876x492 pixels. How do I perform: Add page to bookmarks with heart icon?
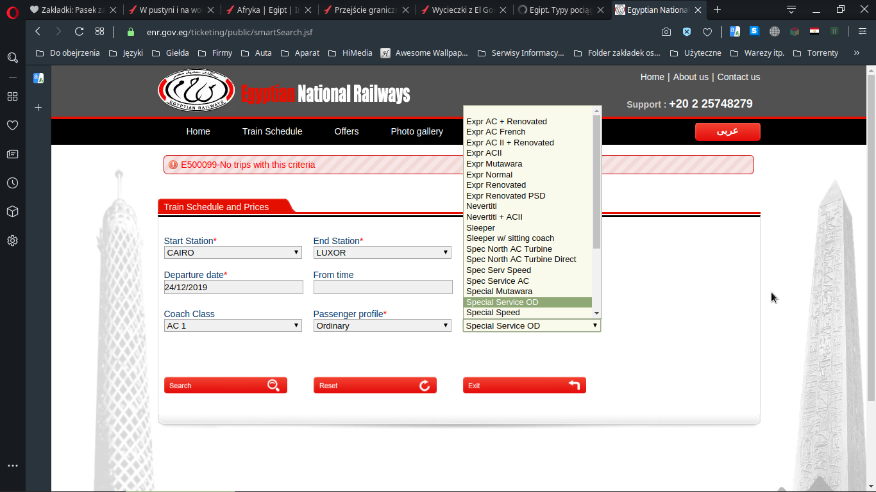[x=707, y=31]
